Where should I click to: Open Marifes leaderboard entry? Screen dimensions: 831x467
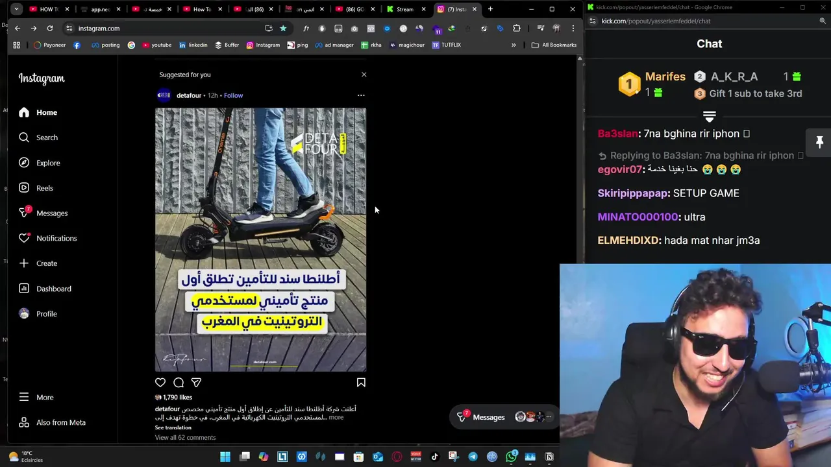click(x=651, y=84)
